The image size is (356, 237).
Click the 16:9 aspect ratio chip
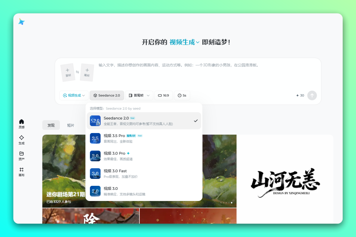click(163, 95)
